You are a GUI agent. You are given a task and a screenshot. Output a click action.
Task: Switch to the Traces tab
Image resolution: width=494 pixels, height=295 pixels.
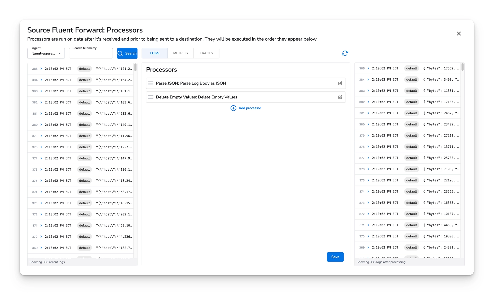[x=206, y=53]
